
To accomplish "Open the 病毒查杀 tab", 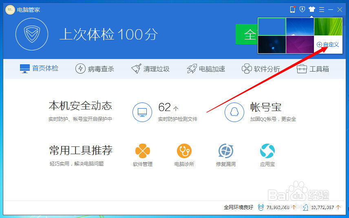I will point(95,69).
